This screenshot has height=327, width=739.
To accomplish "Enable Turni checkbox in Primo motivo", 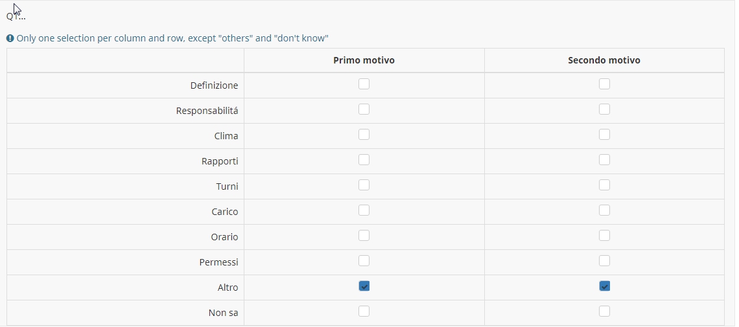I will [364, 185].
